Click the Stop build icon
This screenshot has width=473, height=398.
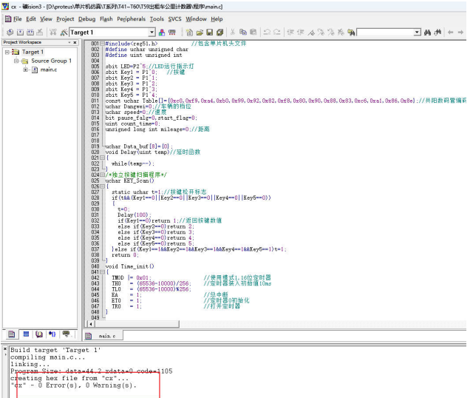[x=40, y=33]
